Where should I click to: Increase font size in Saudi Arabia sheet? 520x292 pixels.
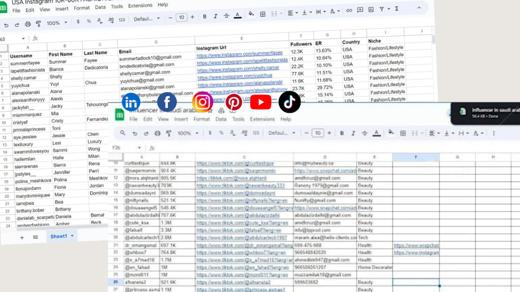[329, 133]
